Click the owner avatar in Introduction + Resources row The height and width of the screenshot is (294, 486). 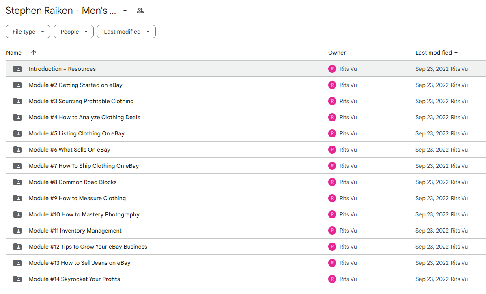pos(332,69)
